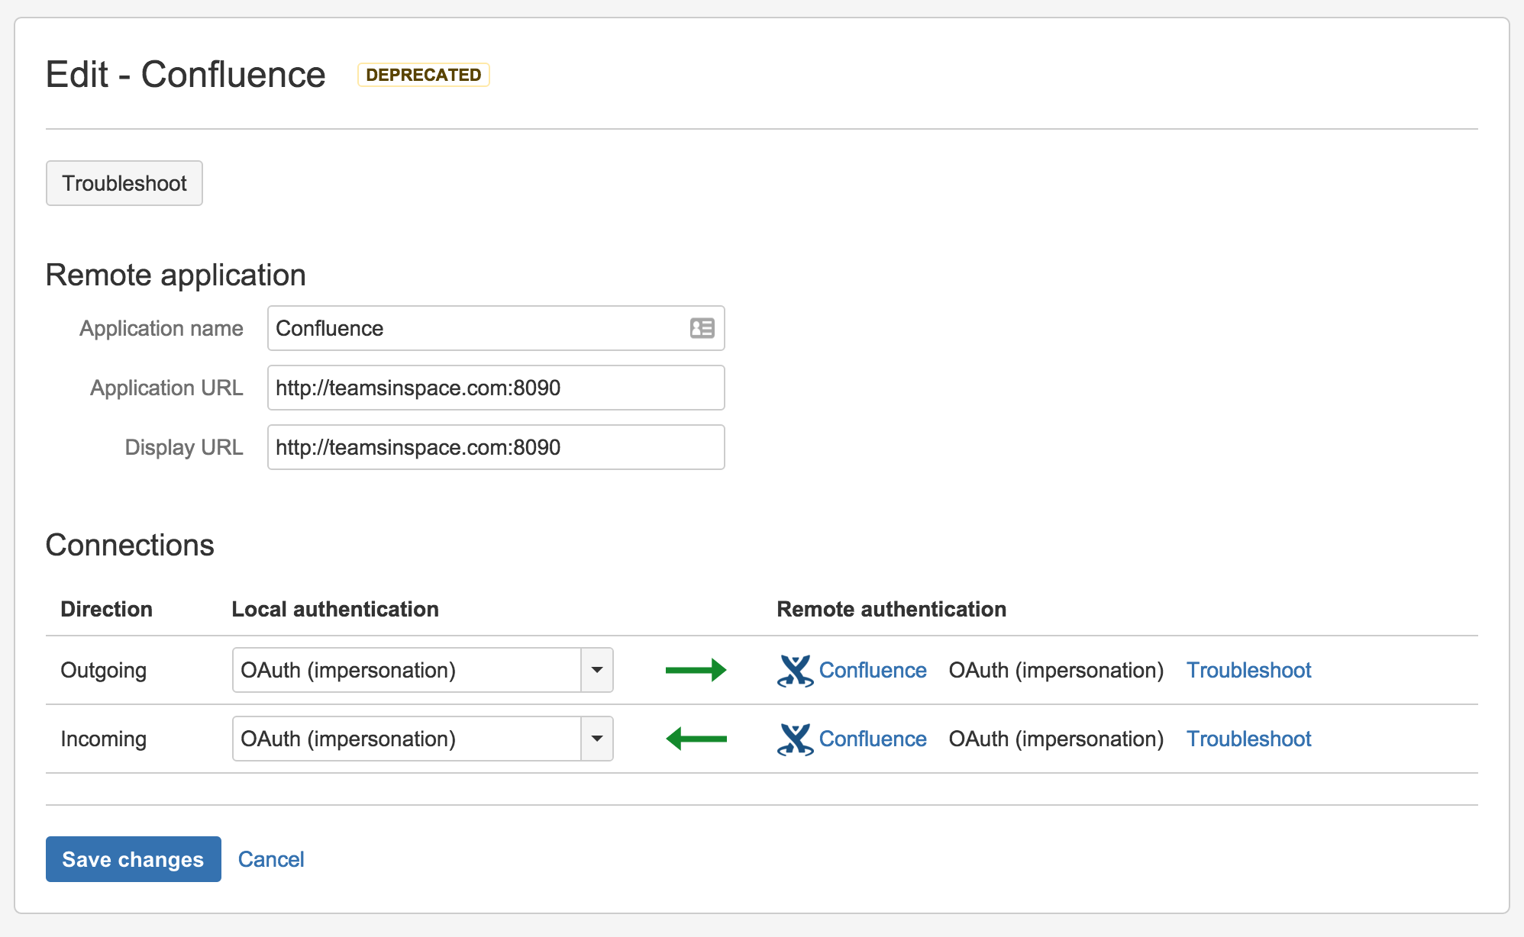Click the contact-card icon in Application name field
This screenshot has height=937, width=1524.
tap(702, 328)
